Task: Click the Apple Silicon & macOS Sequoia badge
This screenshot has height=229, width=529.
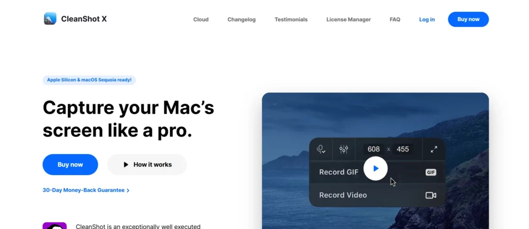Action: (x=89, y=80)
